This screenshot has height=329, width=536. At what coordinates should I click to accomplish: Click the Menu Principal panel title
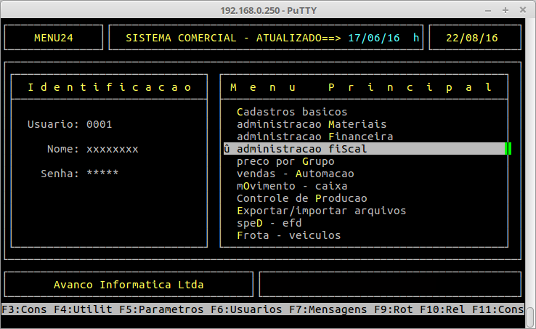click(362, 87)
